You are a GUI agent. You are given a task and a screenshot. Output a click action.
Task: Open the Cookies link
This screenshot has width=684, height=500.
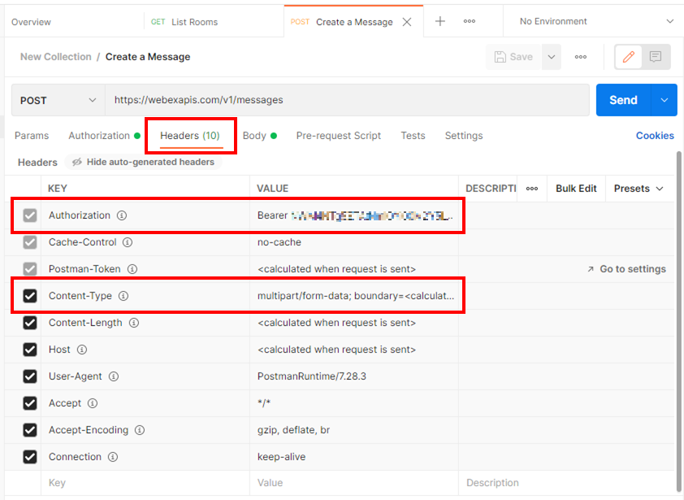click(x=655, y=136)
